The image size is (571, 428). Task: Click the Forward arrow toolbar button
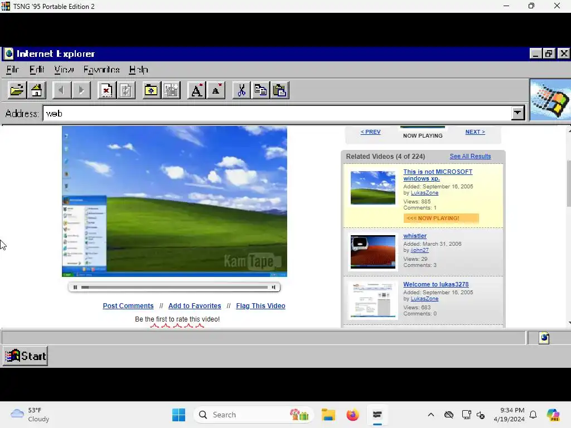point(81,90)
